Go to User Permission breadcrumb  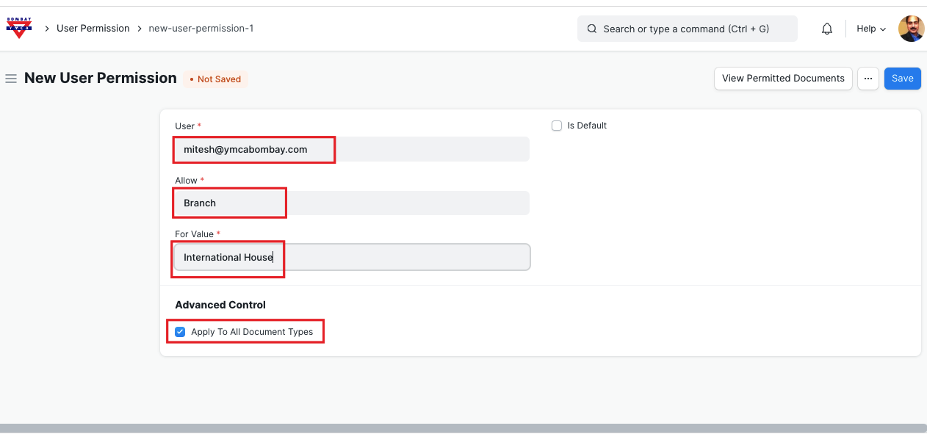click(x=93, y=29)
